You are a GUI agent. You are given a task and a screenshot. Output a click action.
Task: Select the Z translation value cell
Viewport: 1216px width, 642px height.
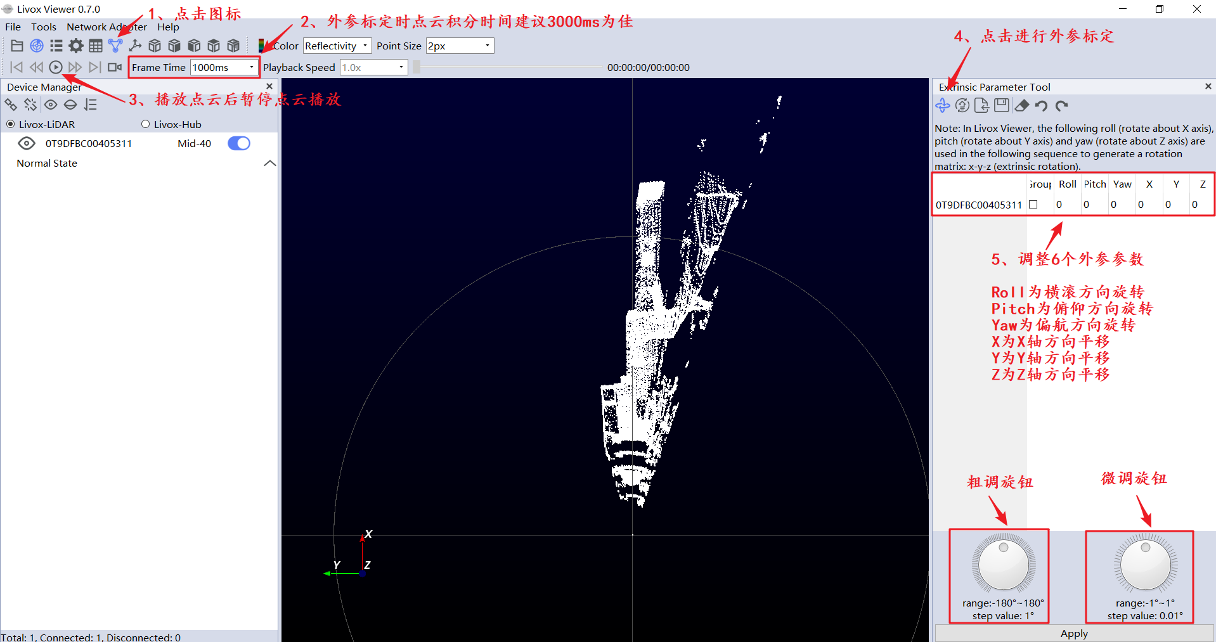pyautogui.click(x=1202, y=205)
